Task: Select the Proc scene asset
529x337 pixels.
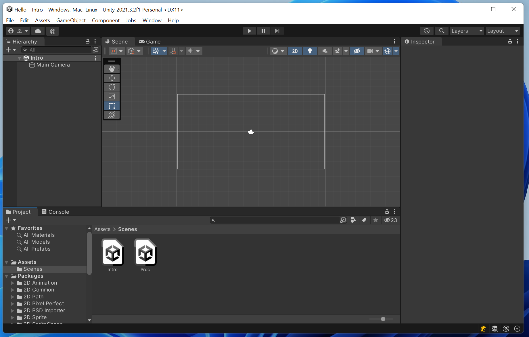Action: [145, 255]
